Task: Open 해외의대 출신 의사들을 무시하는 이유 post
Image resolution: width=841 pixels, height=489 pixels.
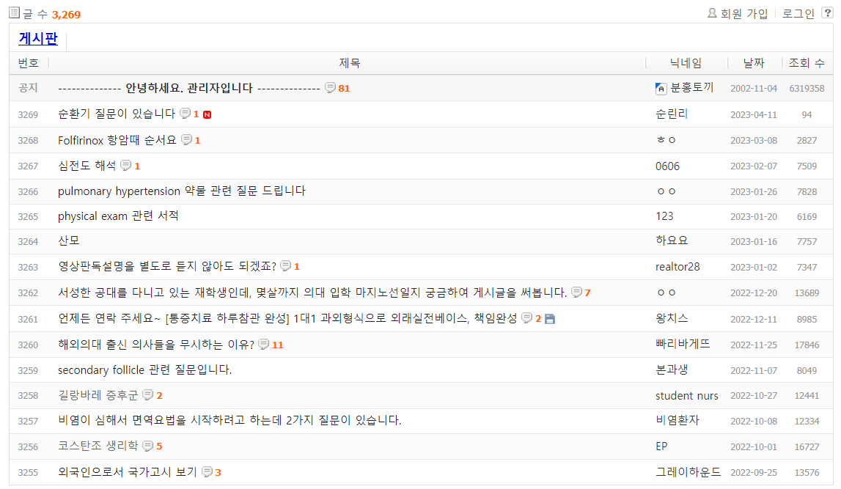Action: point(156,345)
